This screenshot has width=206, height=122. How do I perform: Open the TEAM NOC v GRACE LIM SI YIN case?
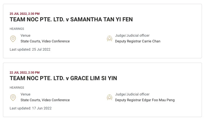pyautogui.click(x=63, y=79)
